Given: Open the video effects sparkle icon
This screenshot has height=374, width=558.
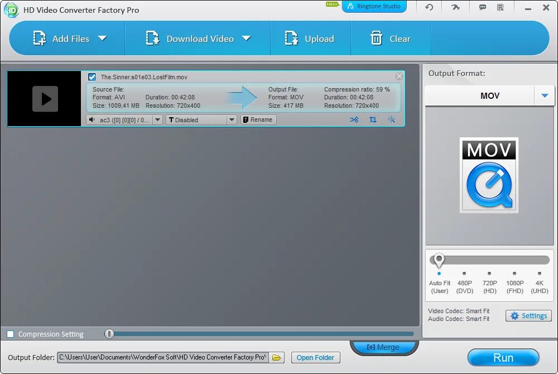Looking at the screenshot, I should click(x=392, y=120).
